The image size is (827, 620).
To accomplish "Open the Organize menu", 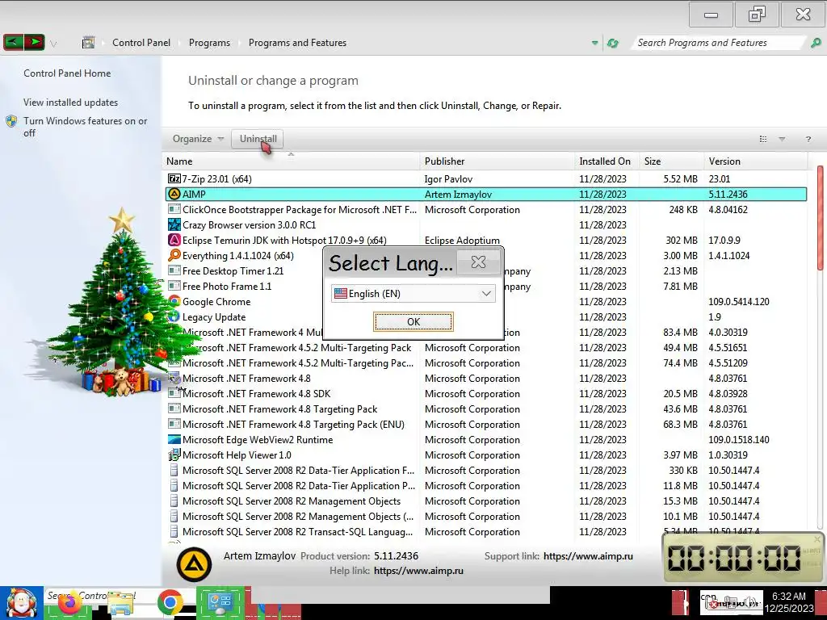I will tap(198, 139).
